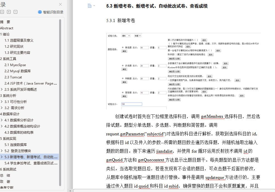Open the dropdown arrow next to the page icon
The image size is (275, 192).
tap(94, 6)
